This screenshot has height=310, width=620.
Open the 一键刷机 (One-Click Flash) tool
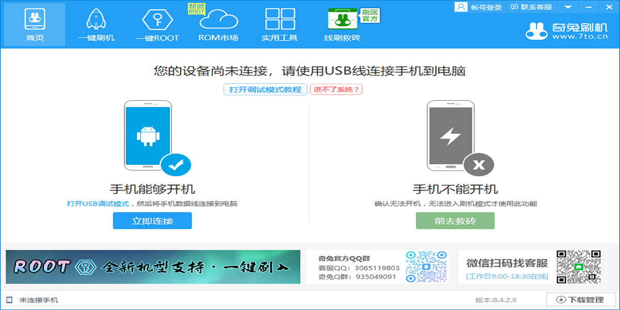(x=96, y=23)
